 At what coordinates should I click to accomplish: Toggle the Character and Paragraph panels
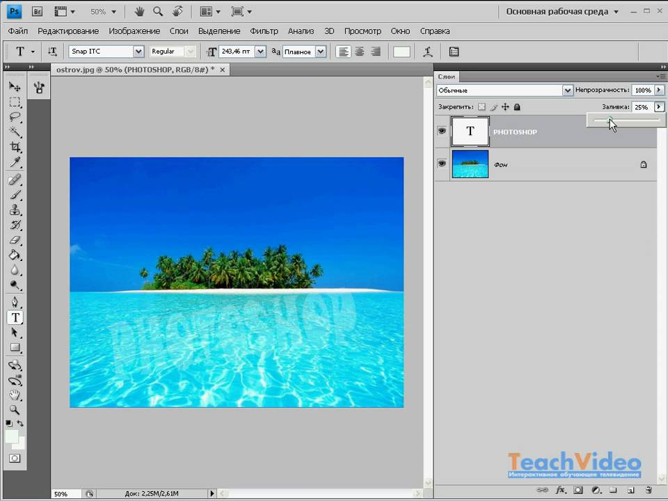pyautogui.click(x=454, y=51)
